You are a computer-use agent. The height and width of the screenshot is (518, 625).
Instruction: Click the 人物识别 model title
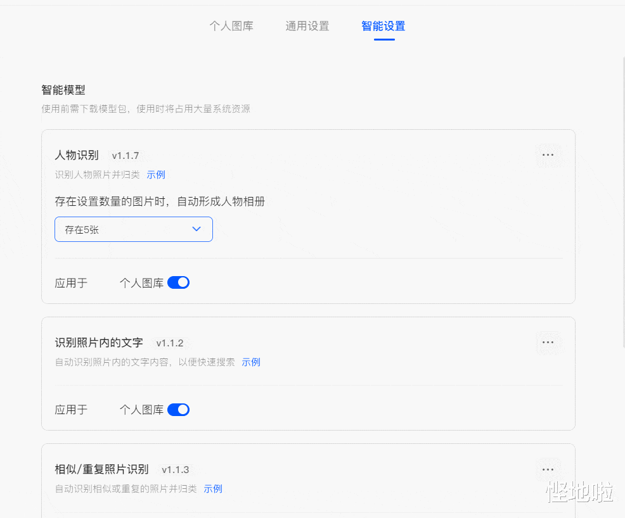point(77,155)
